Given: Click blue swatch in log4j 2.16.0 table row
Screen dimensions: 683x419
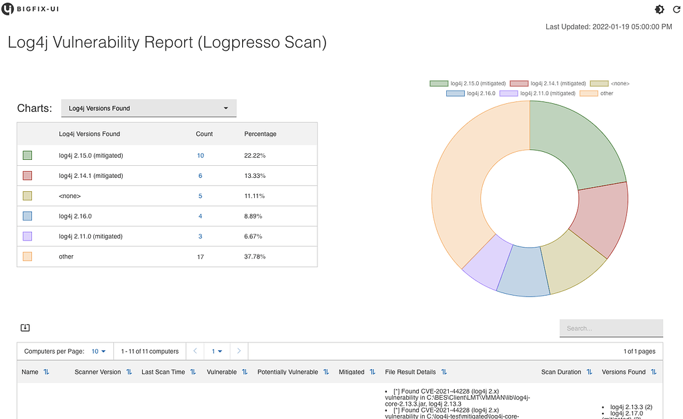Looking at the screenshot, I should click(27, 216).
